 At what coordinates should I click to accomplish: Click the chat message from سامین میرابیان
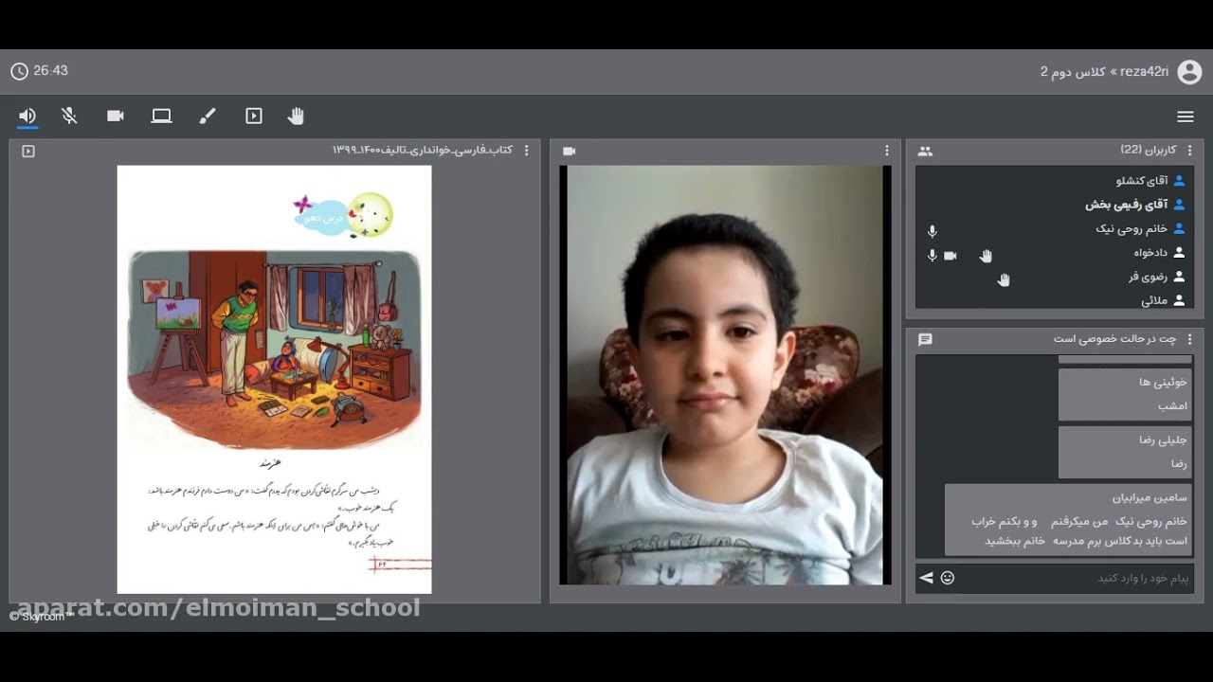pyautogui.click(x=1068, y=519)
